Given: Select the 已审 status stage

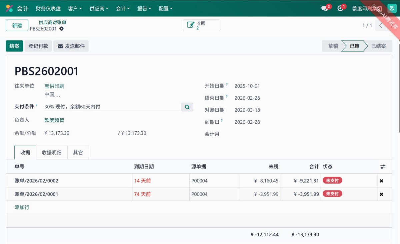Looking at the screenshot, I should click(x=355, y=46).
